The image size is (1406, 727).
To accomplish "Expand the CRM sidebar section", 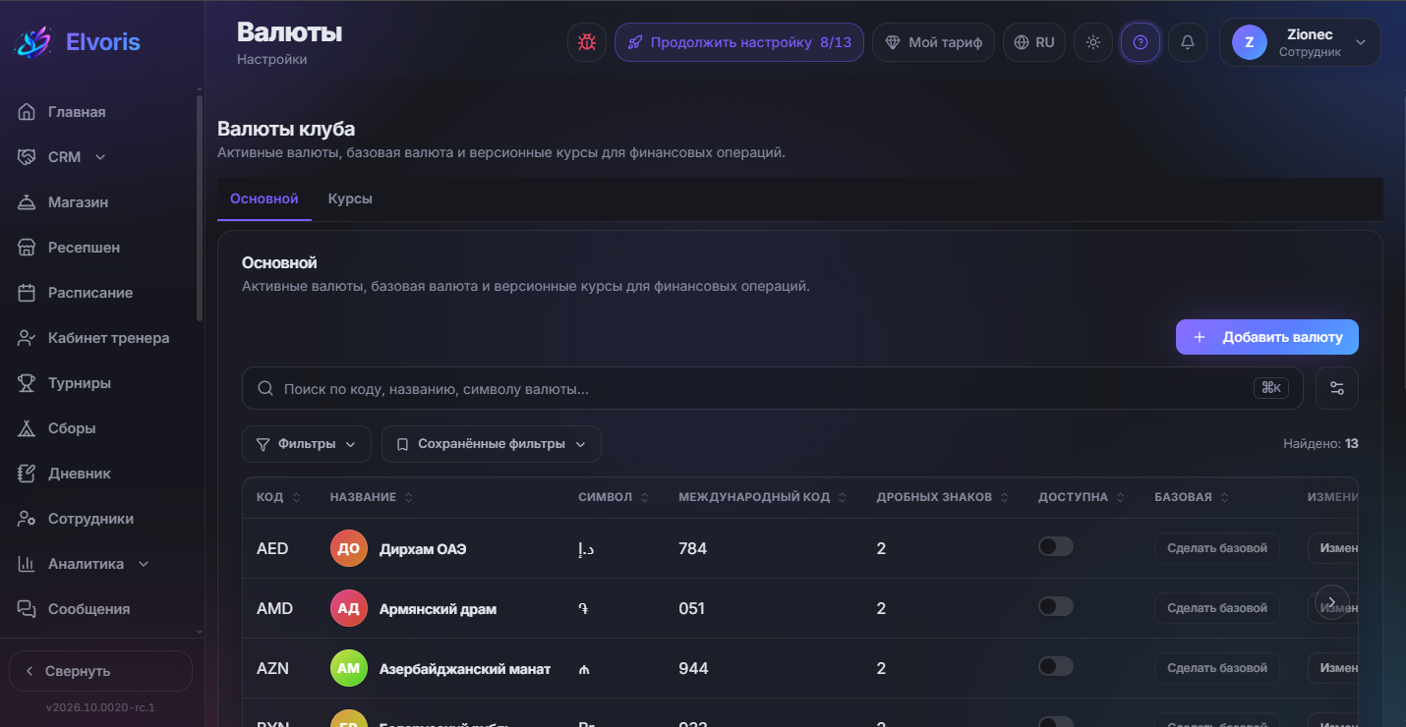I will tap(101, 157).
